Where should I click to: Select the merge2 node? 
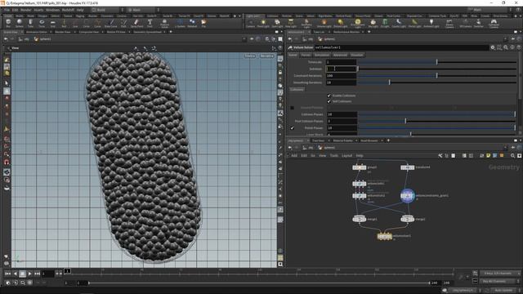click(407, 219)
